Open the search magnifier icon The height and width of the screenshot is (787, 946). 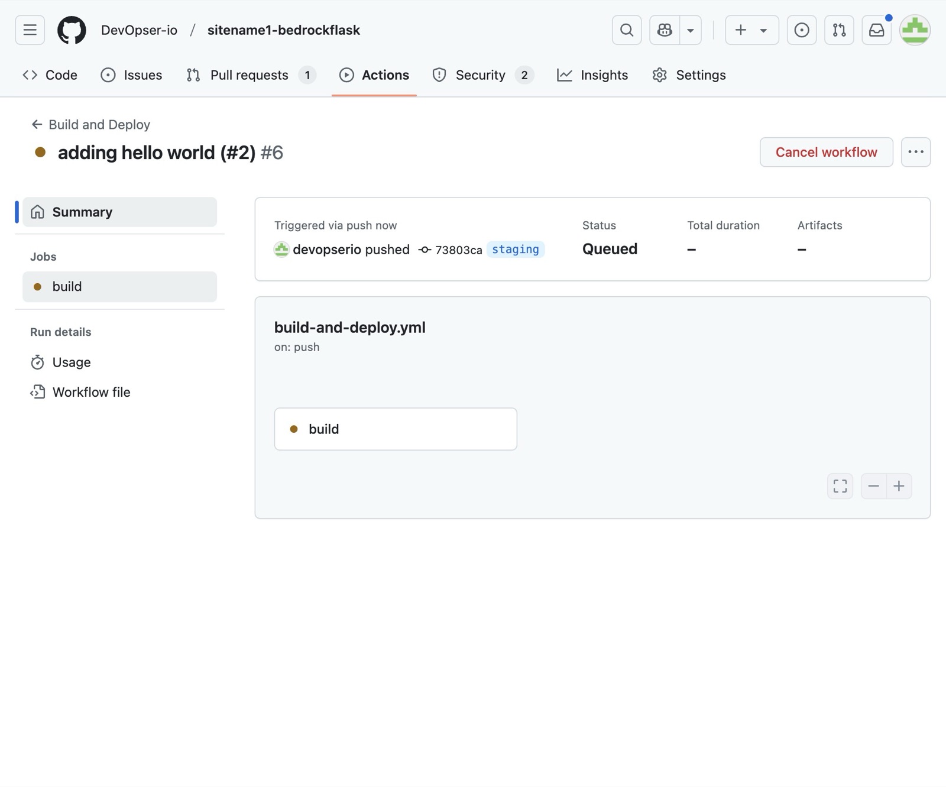(627, 30)
